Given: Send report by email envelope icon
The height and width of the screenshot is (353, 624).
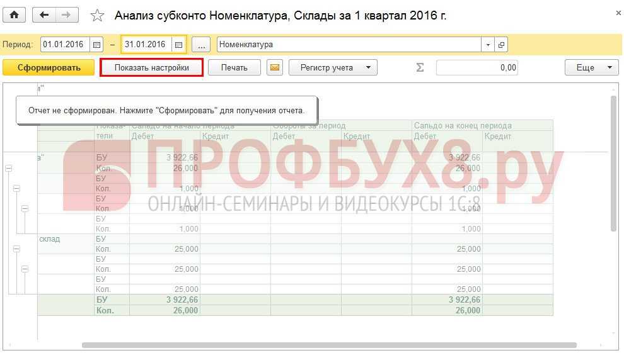Looking at the screenshot, I should (275, 67).
